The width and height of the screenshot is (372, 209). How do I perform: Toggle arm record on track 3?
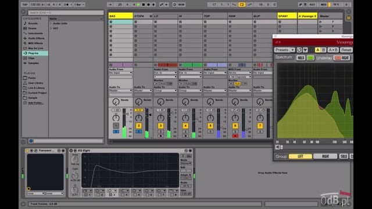[x=160, y=136]
